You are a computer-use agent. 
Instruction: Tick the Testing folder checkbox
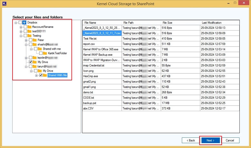pyautogui.click(x=25, y=36)
